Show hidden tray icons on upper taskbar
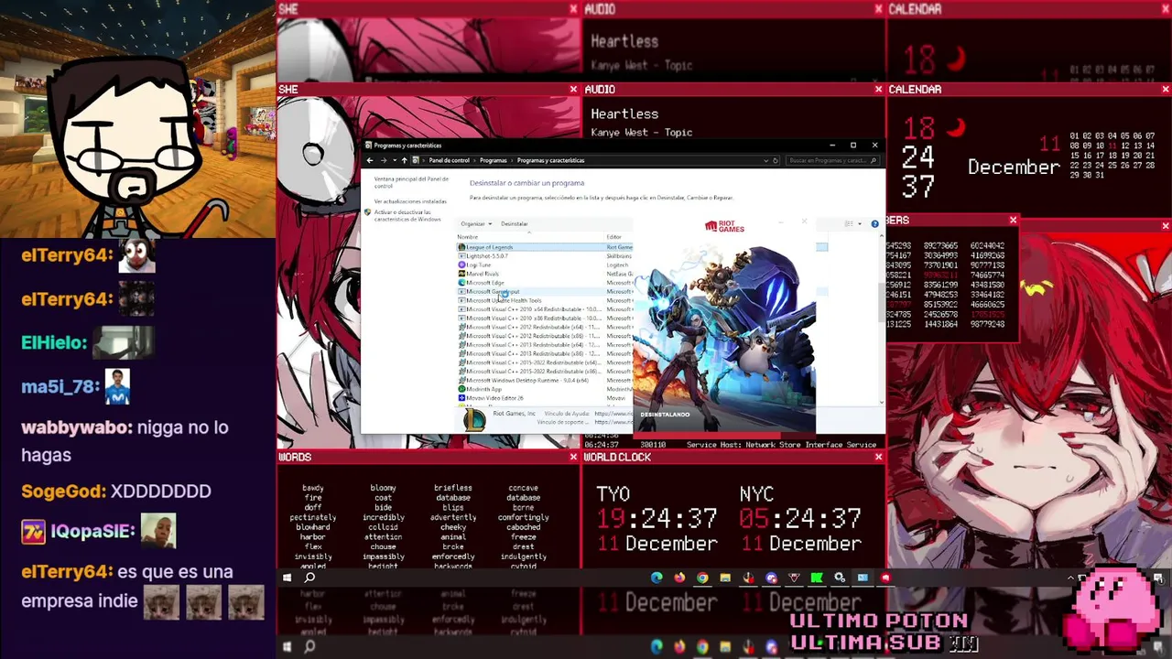1172x659 pixels. click(1070, 578)
